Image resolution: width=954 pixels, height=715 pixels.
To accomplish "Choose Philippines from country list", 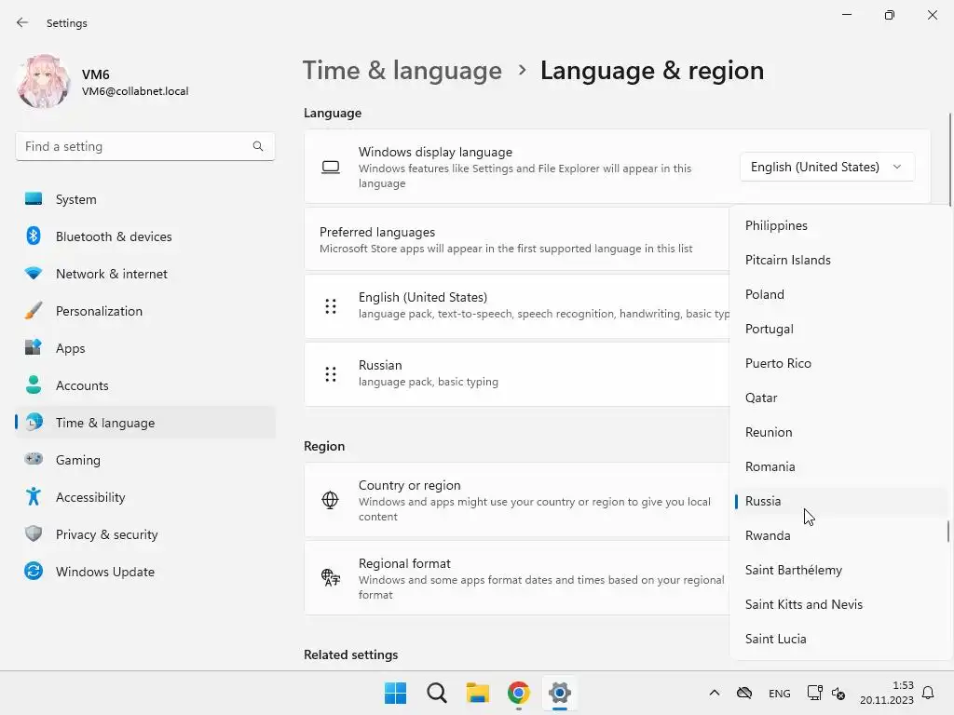I will (x=839, y=225).
